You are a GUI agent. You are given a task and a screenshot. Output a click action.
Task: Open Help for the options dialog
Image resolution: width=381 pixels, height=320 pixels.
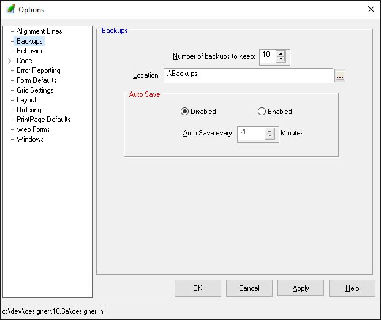352,288
